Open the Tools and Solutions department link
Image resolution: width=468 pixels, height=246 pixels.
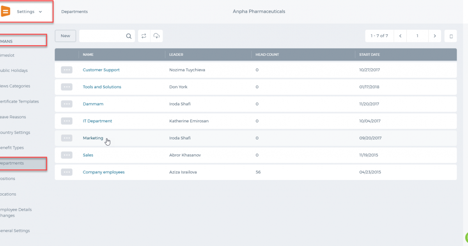click(102, 87)
